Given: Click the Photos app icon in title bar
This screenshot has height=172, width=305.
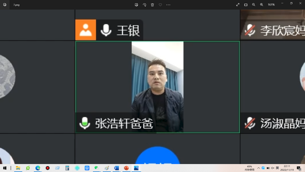Looking at the screenshot, I should (4, 4).
